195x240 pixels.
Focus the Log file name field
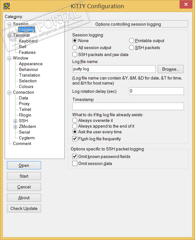[114, 69]
